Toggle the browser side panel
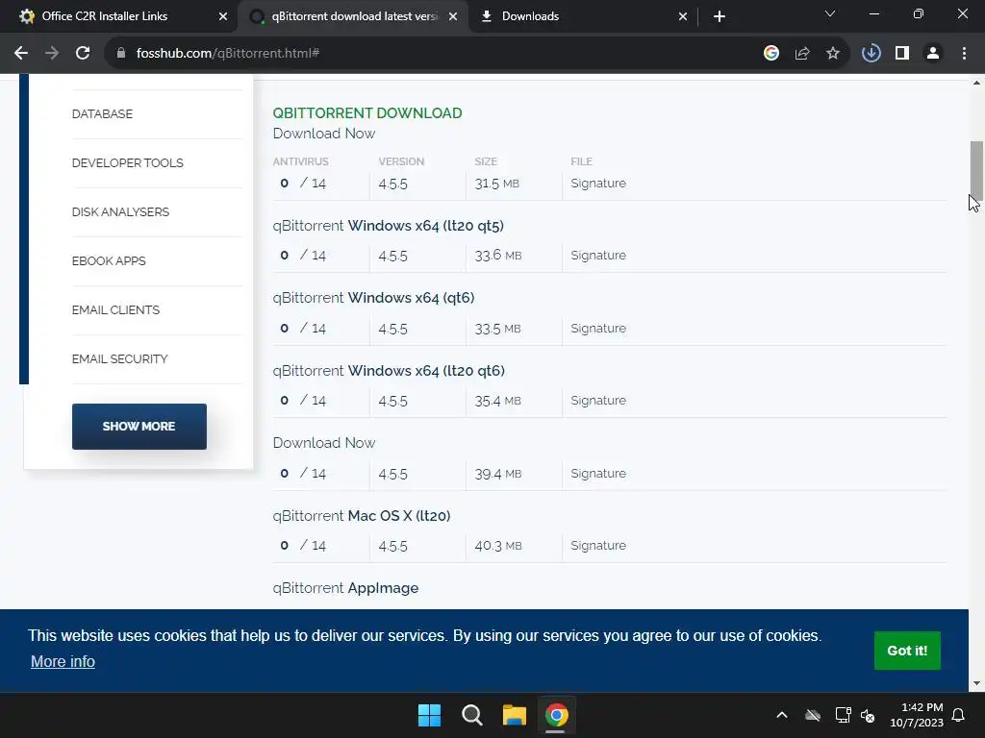The width and height of the screenshot is (985, 738). [x=902, y=54]
